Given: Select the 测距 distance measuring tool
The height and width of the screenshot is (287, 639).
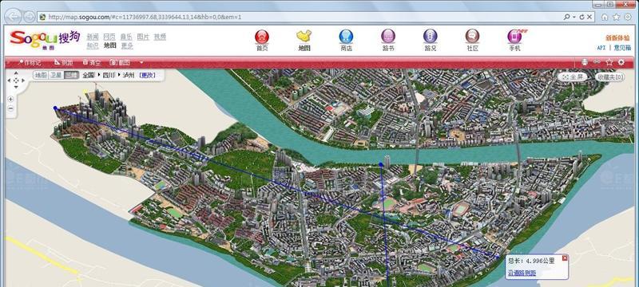Looking at the screenshot, I should click(x=64, y=63).
